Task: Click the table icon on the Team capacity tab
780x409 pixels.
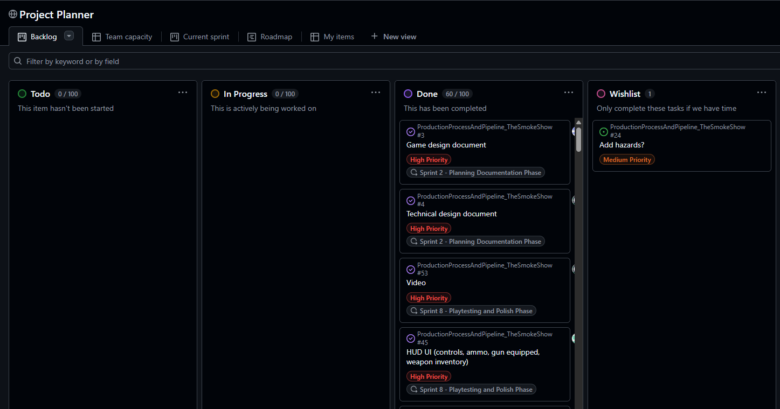Action: click(x=96, y=36)
